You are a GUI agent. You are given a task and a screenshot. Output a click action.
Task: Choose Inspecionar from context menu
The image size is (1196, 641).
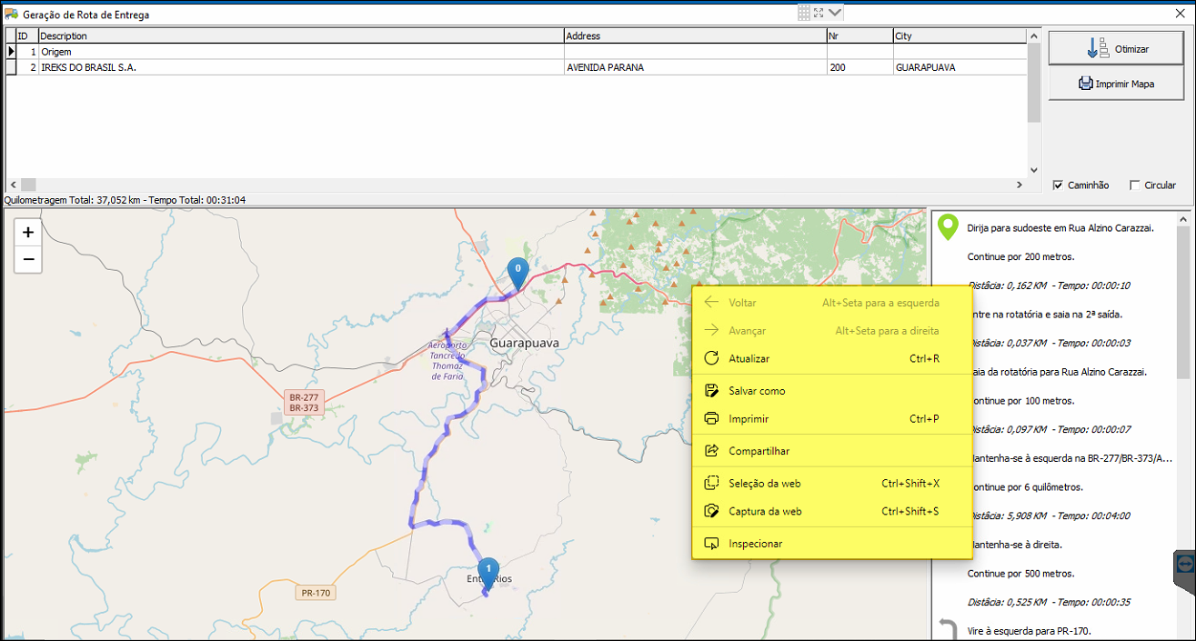pyautogui.click(x=831, y=544)
